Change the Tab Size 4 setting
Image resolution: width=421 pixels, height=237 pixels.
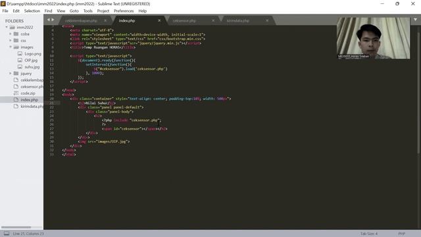click(369, 234)
